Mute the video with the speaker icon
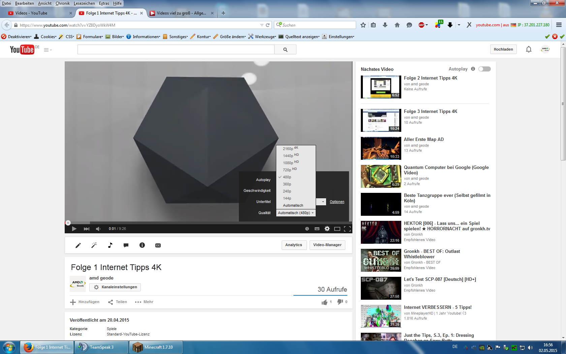 pos(98,229)
